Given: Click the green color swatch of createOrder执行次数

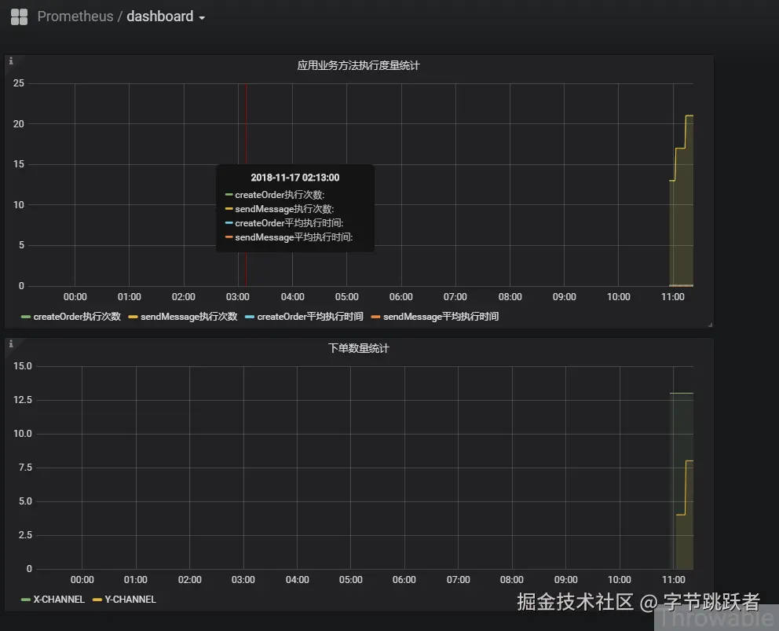Looking at the screenshot, I should 26,317.
